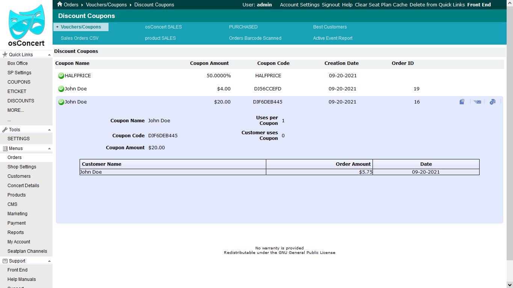
Task: Open the Best Customers report tab
Action: pos(330,27)
